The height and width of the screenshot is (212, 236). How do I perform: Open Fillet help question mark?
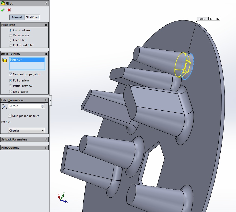point(46,3)
